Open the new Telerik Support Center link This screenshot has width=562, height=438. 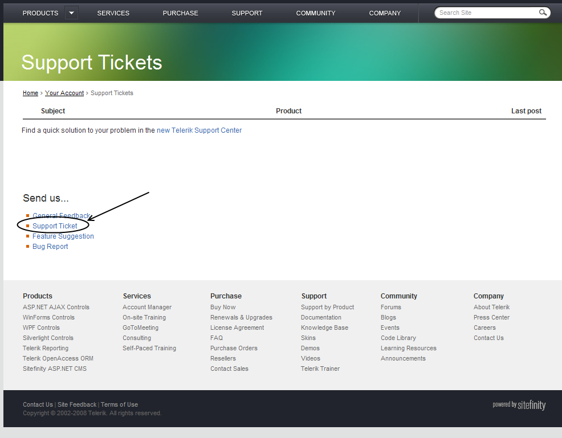(x=199, y=130)
